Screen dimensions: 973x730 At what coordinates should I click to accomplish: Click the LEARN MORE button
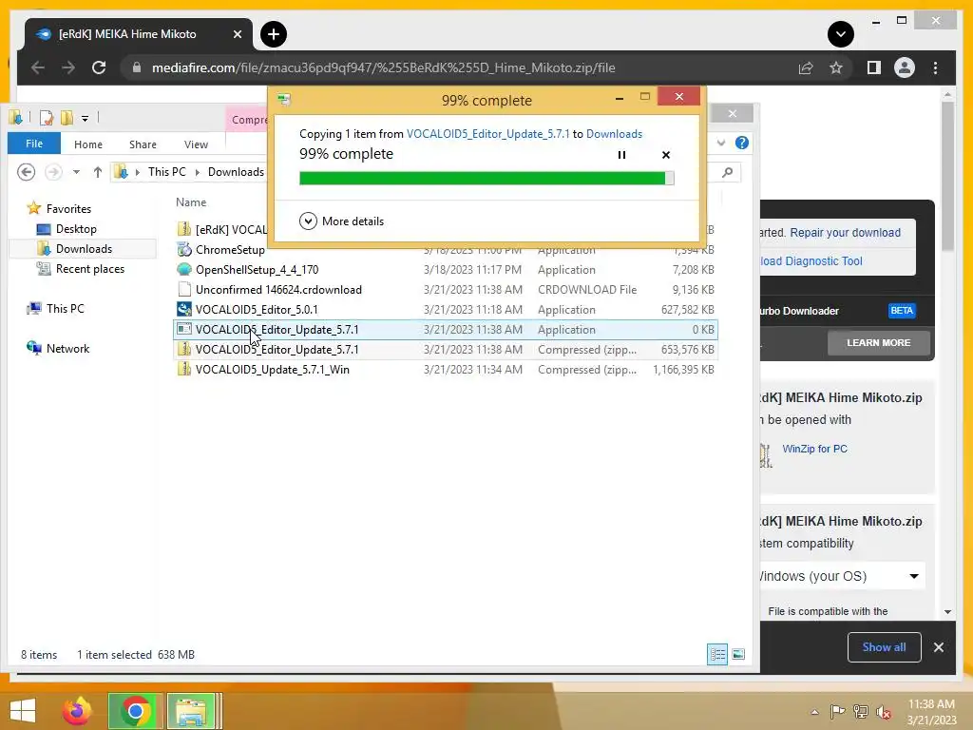tap(878, 342)
